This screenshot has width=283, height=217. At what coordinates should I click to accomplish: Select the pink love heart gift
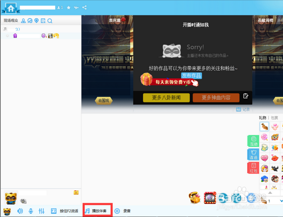coord(264,158)
